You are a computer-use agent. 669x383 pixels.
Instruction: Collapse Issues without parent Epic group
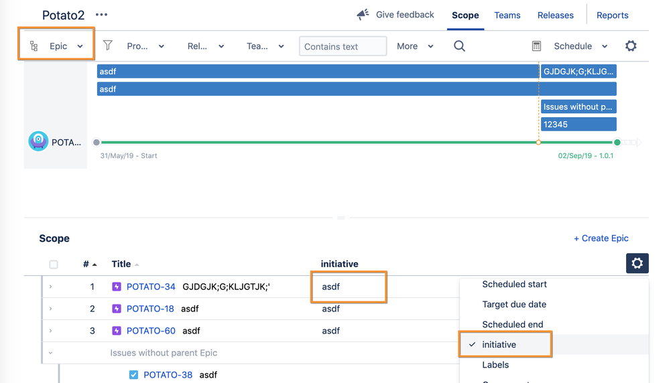[50, 353]
